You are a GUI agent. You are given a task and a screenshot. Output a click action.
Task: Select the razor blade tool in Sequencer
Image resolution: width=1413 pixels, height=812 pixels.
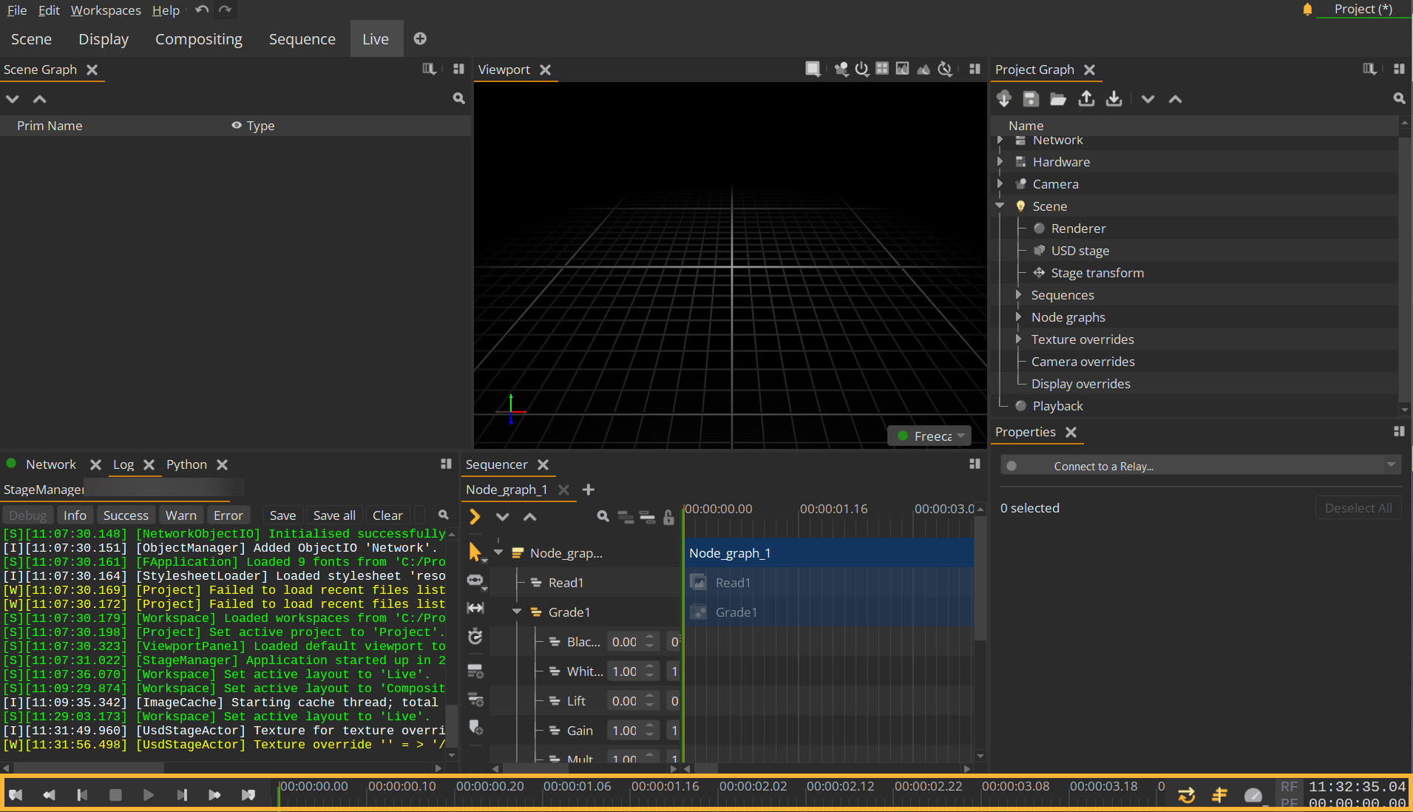pos(475,579)
